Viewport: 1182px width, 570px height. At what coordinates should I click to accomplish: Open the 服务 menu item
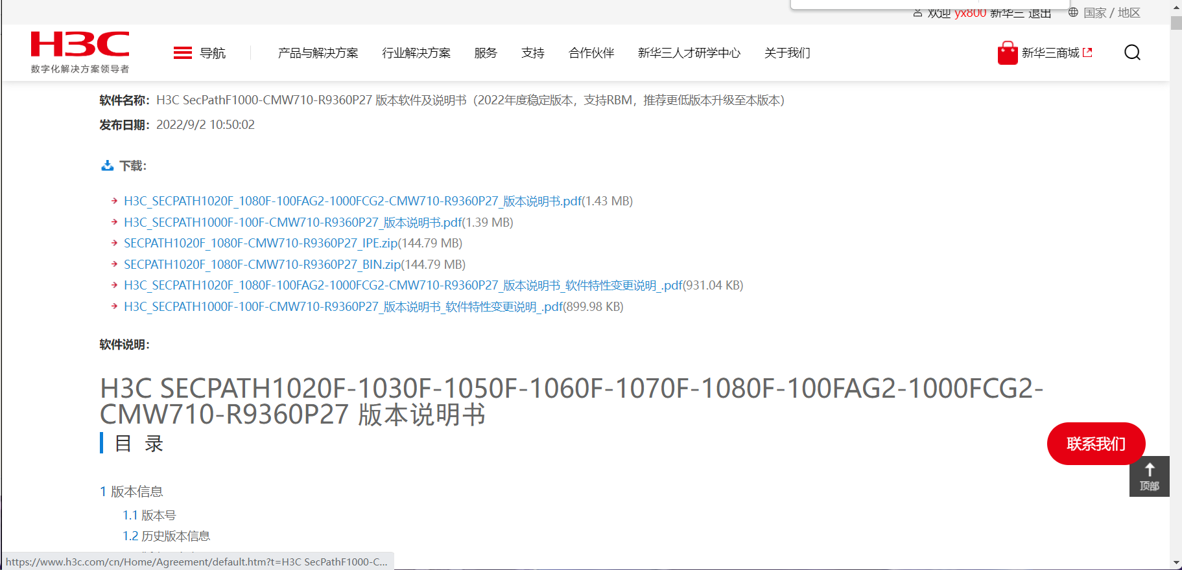pyautogui.click(x=486, y=53)
